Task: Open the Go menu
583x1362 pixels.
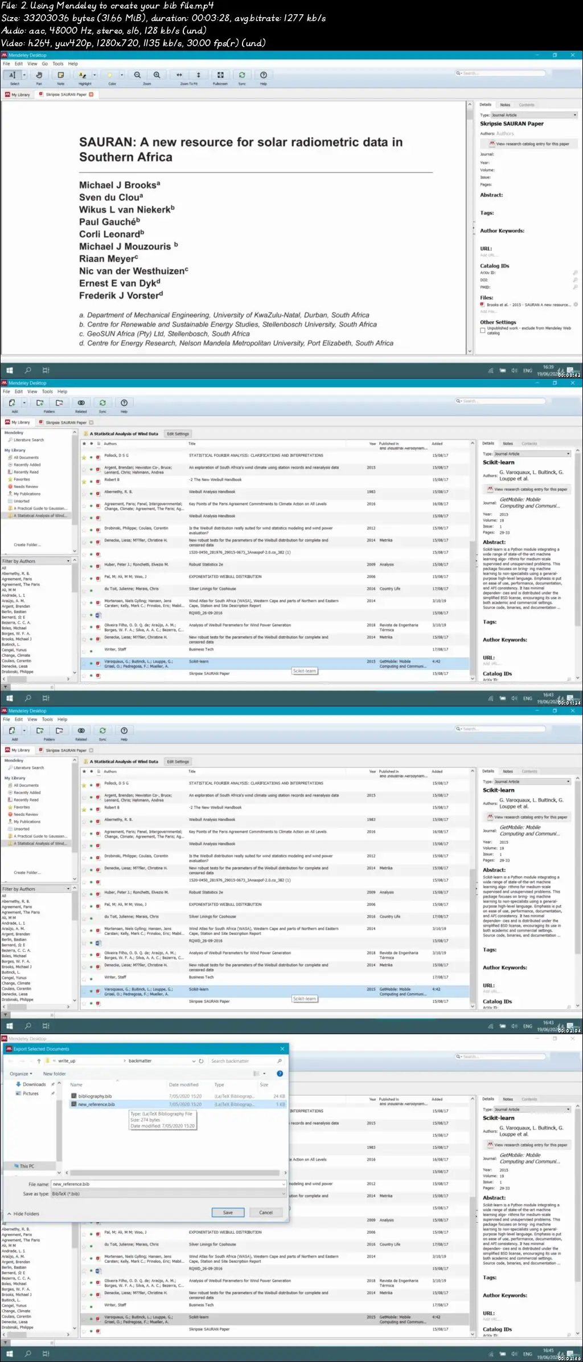Action: tap(44, 64)
